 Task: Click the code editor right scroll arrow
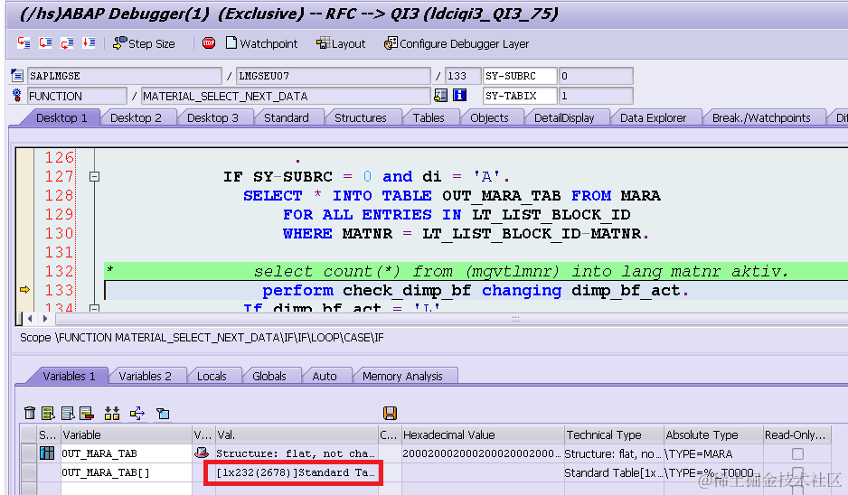[45, 319]
